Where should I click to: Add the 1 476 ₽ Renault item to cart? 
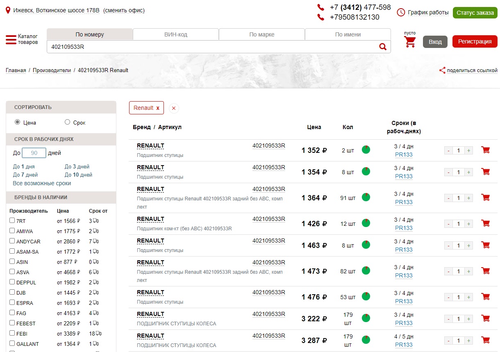(x=486, y=297)
